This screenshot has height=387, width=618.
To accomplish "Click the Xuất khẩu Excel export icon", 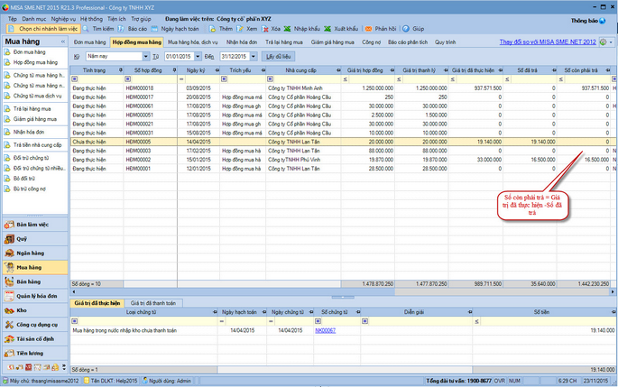I will (327, 29).
